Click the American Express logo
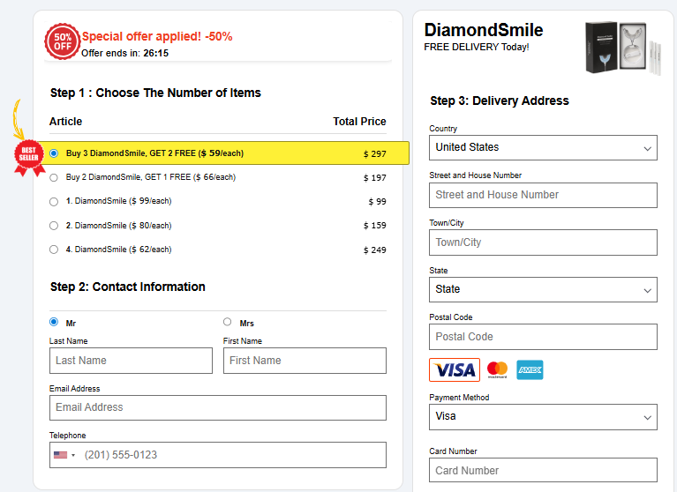The width and height of the screenshot is (677, 492). (x=530, y=369)
